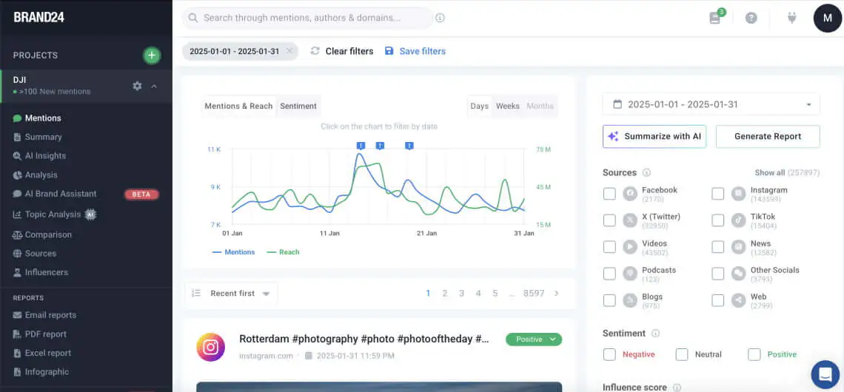Click the first anomaly marker on chart

point(361,146)
